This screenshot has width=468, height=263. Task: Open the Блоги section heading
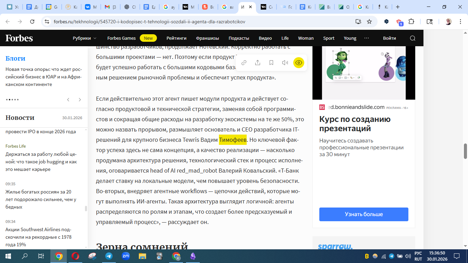click(15, 58)
